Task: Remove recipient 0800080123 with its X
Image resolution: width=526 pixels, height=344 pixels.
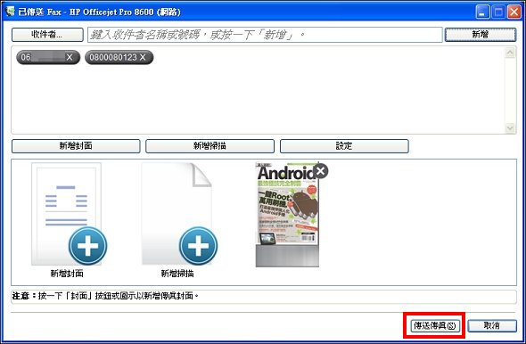Action: pos(143,57)
